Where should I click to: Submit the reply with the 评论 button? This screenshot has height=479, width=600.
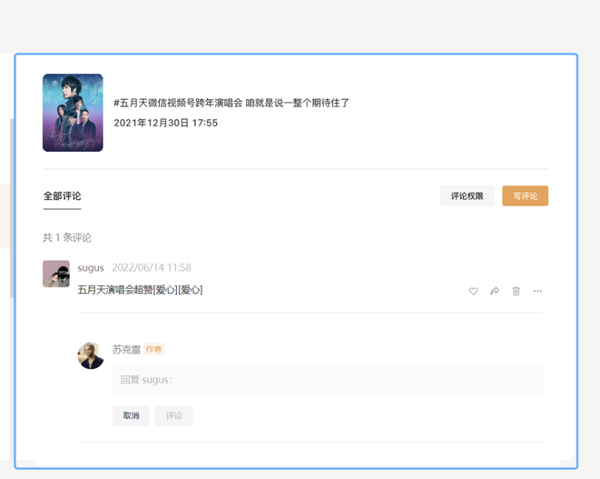(x=174, y=416)
